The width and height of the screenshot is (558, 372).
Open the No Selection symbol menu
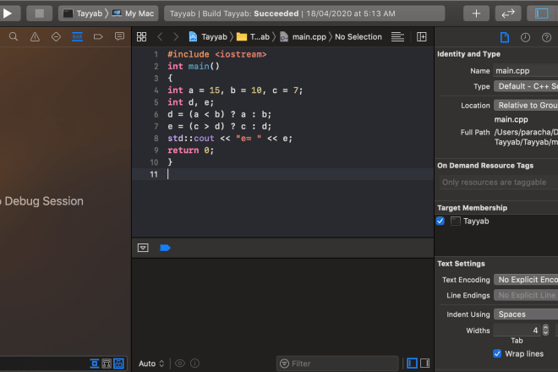[358, 36]
